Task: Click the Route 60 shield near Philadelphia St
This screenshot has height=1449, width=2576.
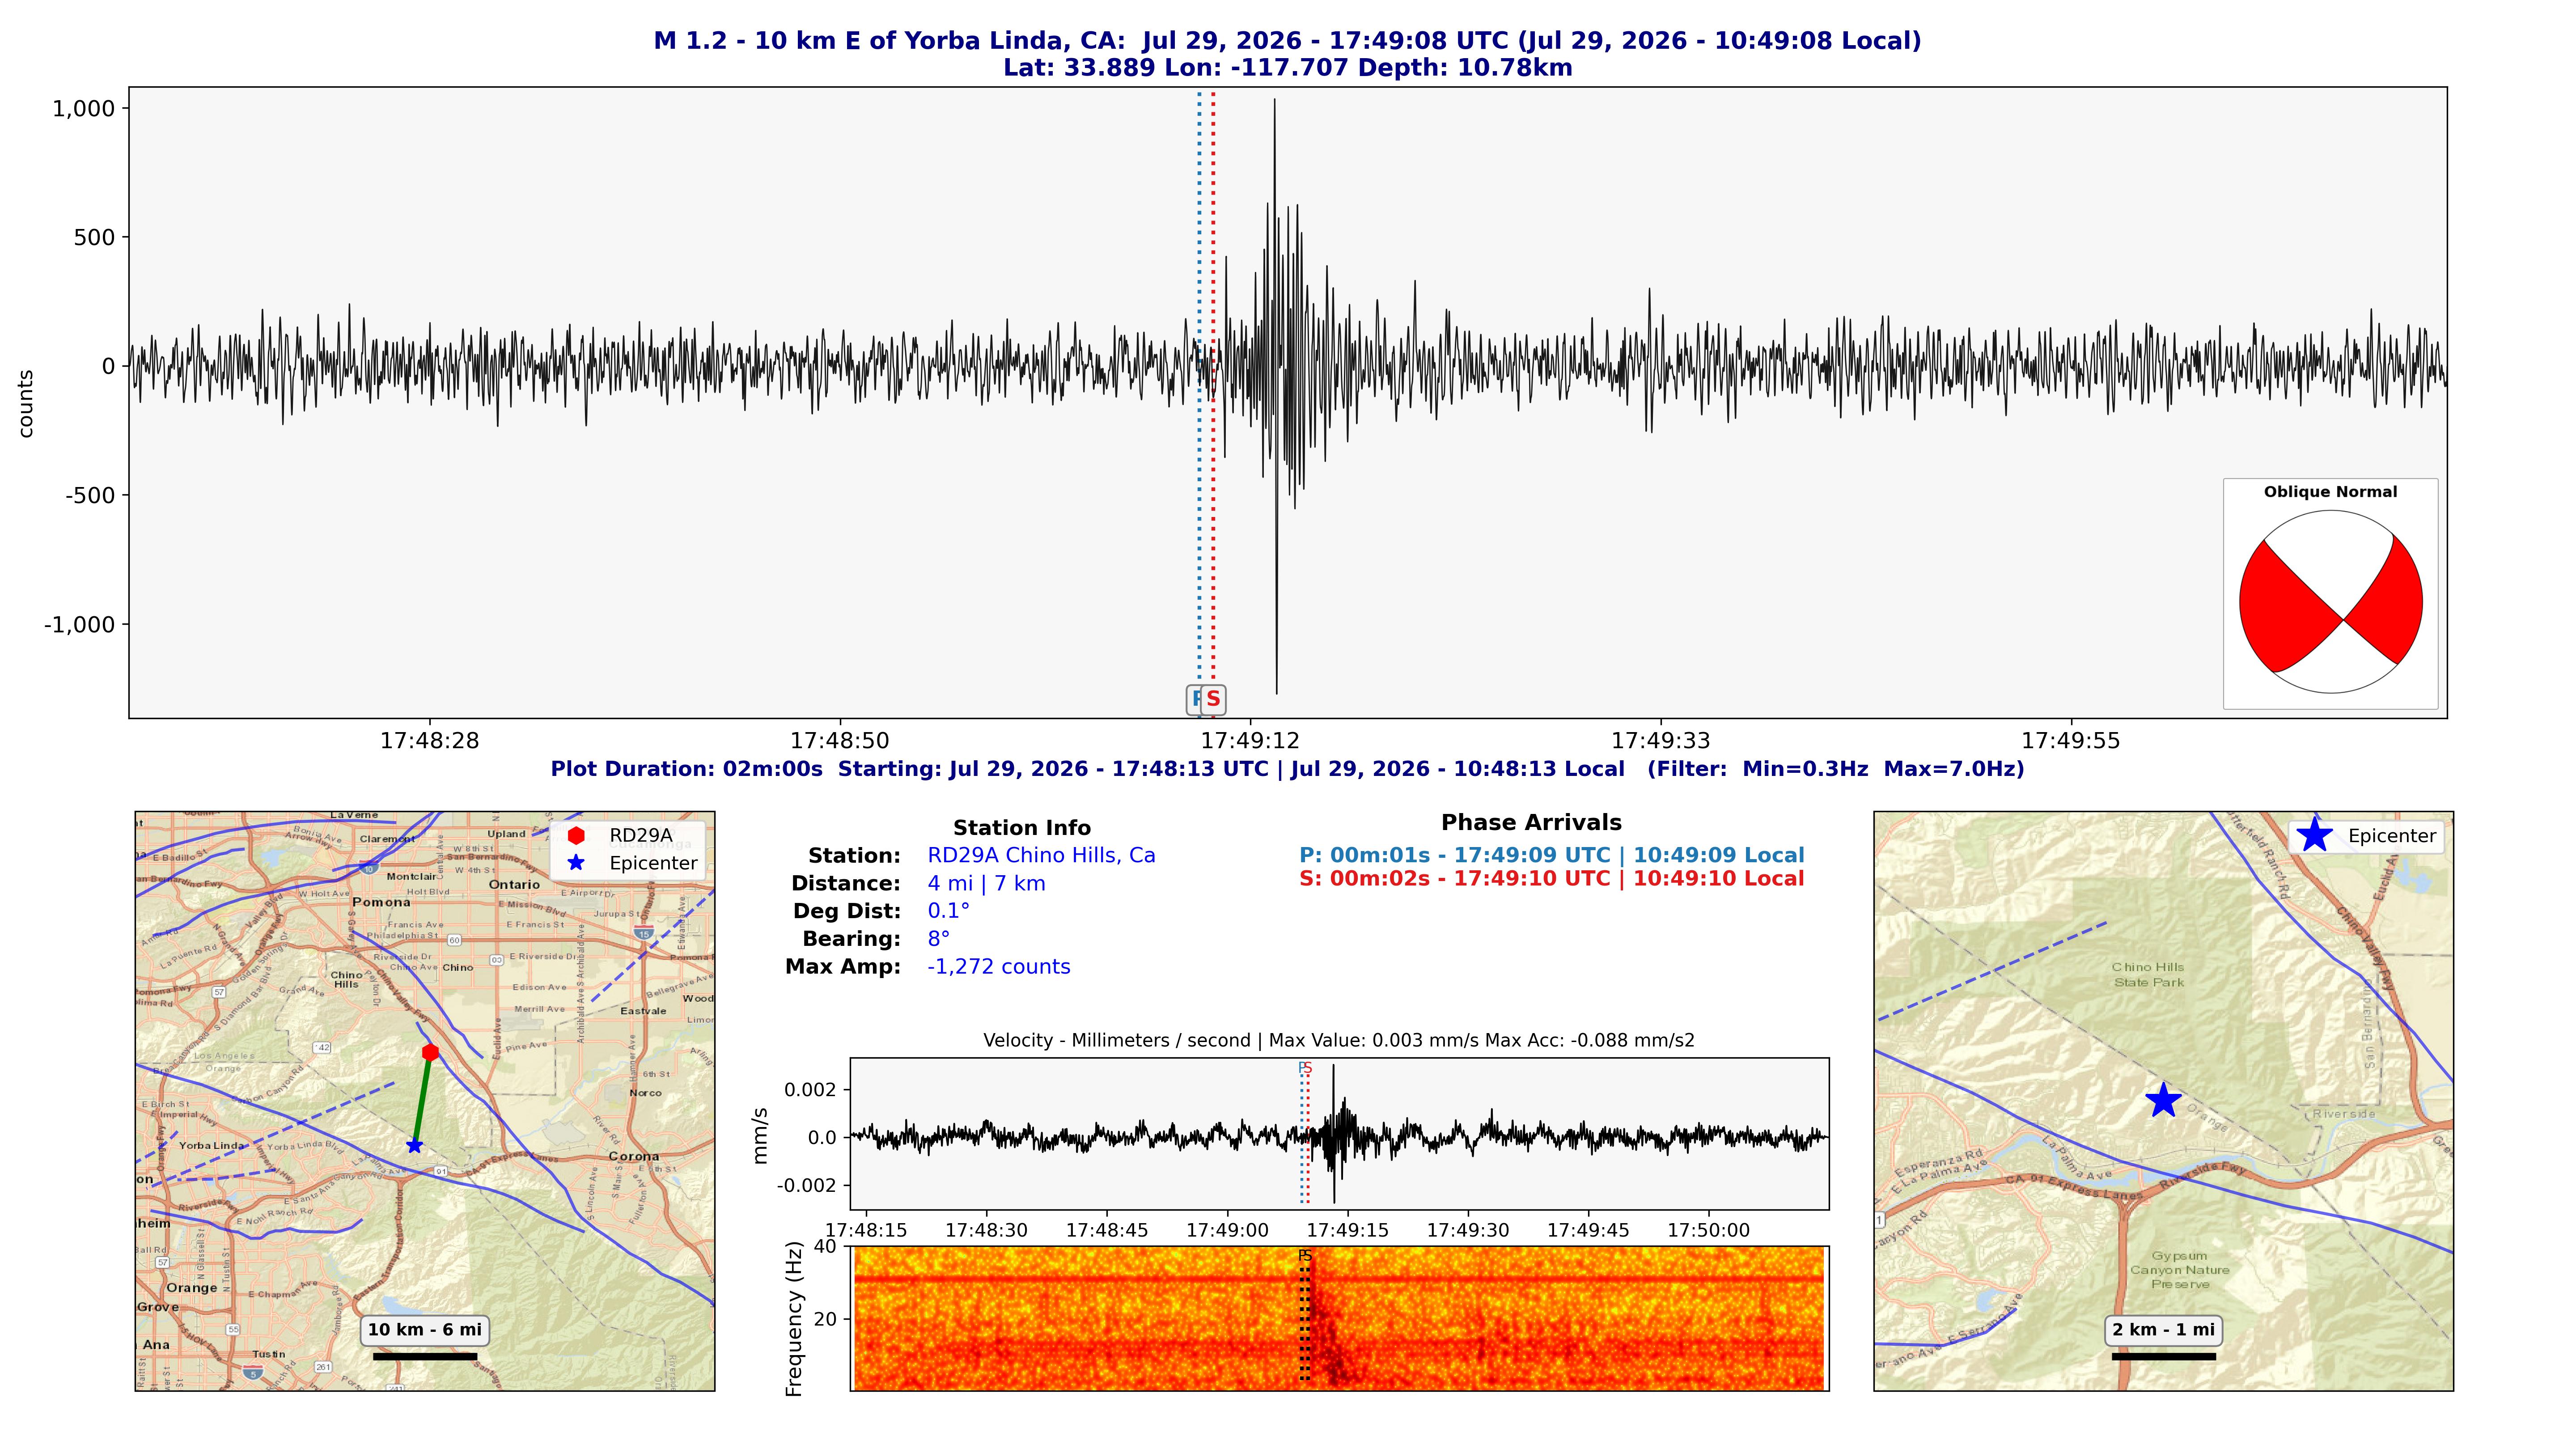Action: pos(454,940)
